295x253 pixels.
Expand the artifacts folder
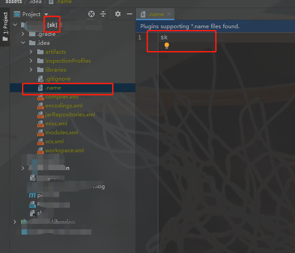pos(31,52)
